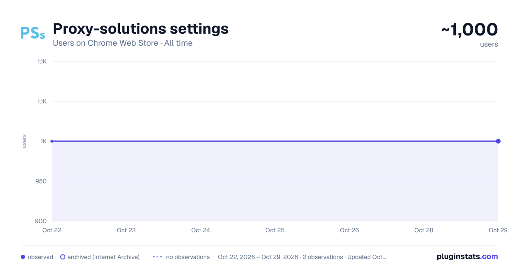Click the Users on Chrome Web Store subtitle

[122, 43]
